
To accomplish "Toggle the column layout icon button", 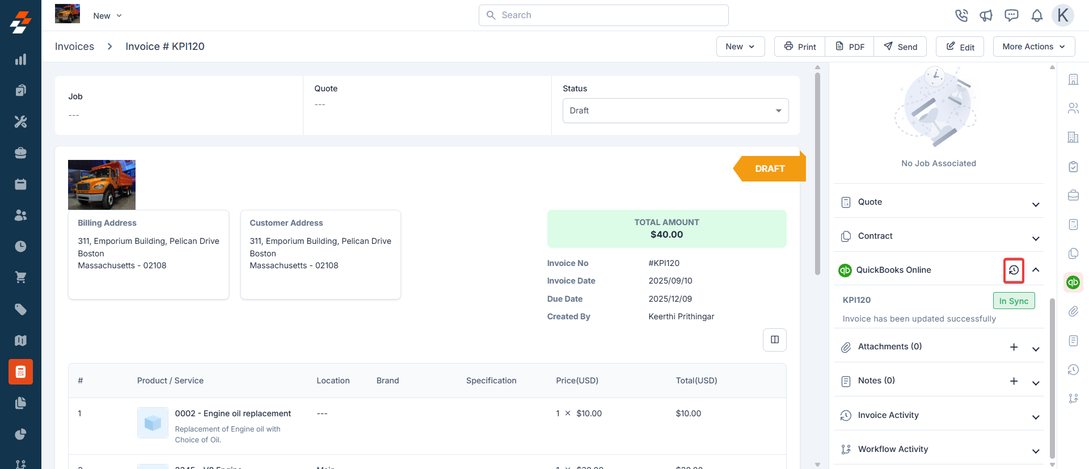I will point(774,340).
